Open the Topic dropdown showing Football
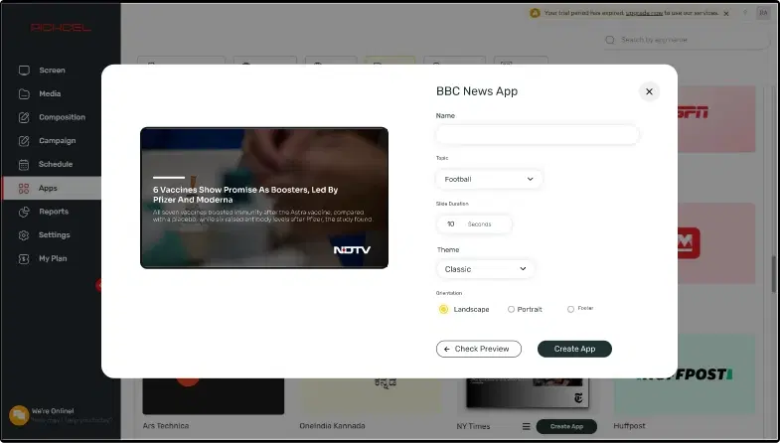The image size is (780, 443). coord(489,179)
